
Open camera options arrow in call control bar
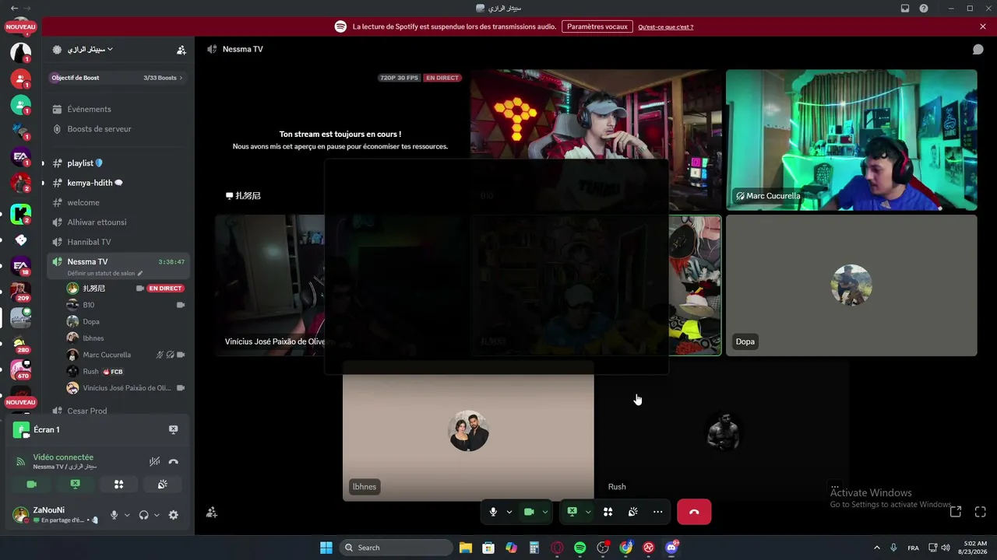pos(545,512)
